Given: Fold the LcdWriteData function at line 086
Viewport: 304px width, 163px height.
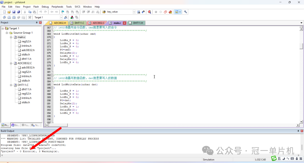Looking at the screenshot, I should click(x=52, y=88).
